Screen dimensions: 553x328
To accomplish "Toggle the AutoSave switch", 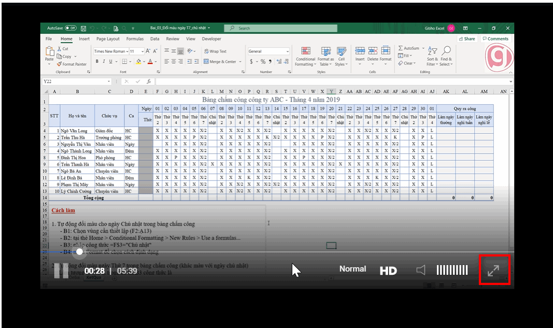I will 70,28.
